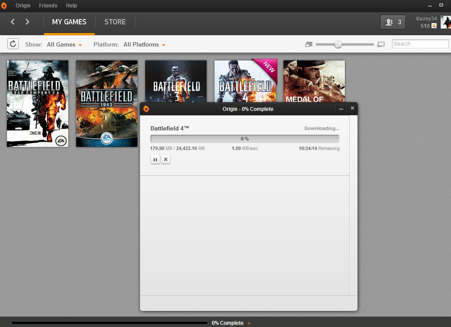Go forward with the right arrow
This screenshot has height=327, width=451.
(27, 22)
